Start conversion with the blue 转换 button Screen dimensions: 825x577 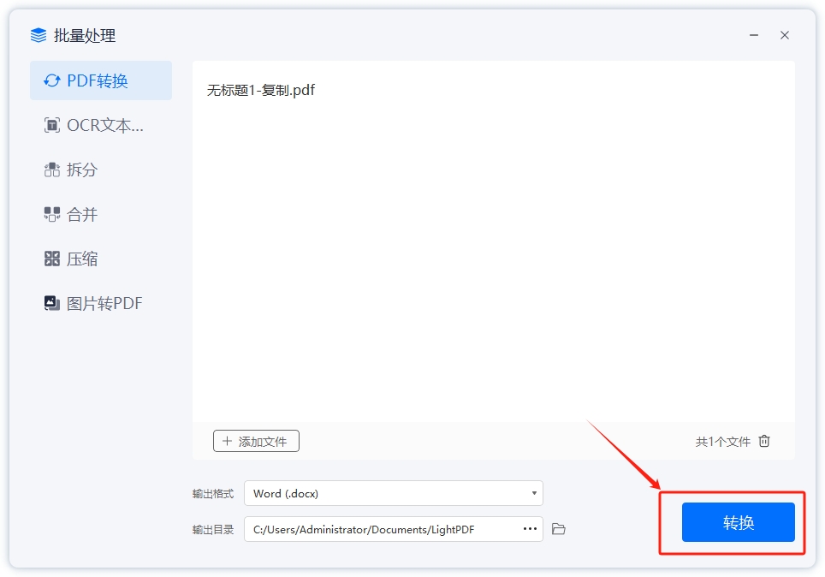click(x=738, y=522)
